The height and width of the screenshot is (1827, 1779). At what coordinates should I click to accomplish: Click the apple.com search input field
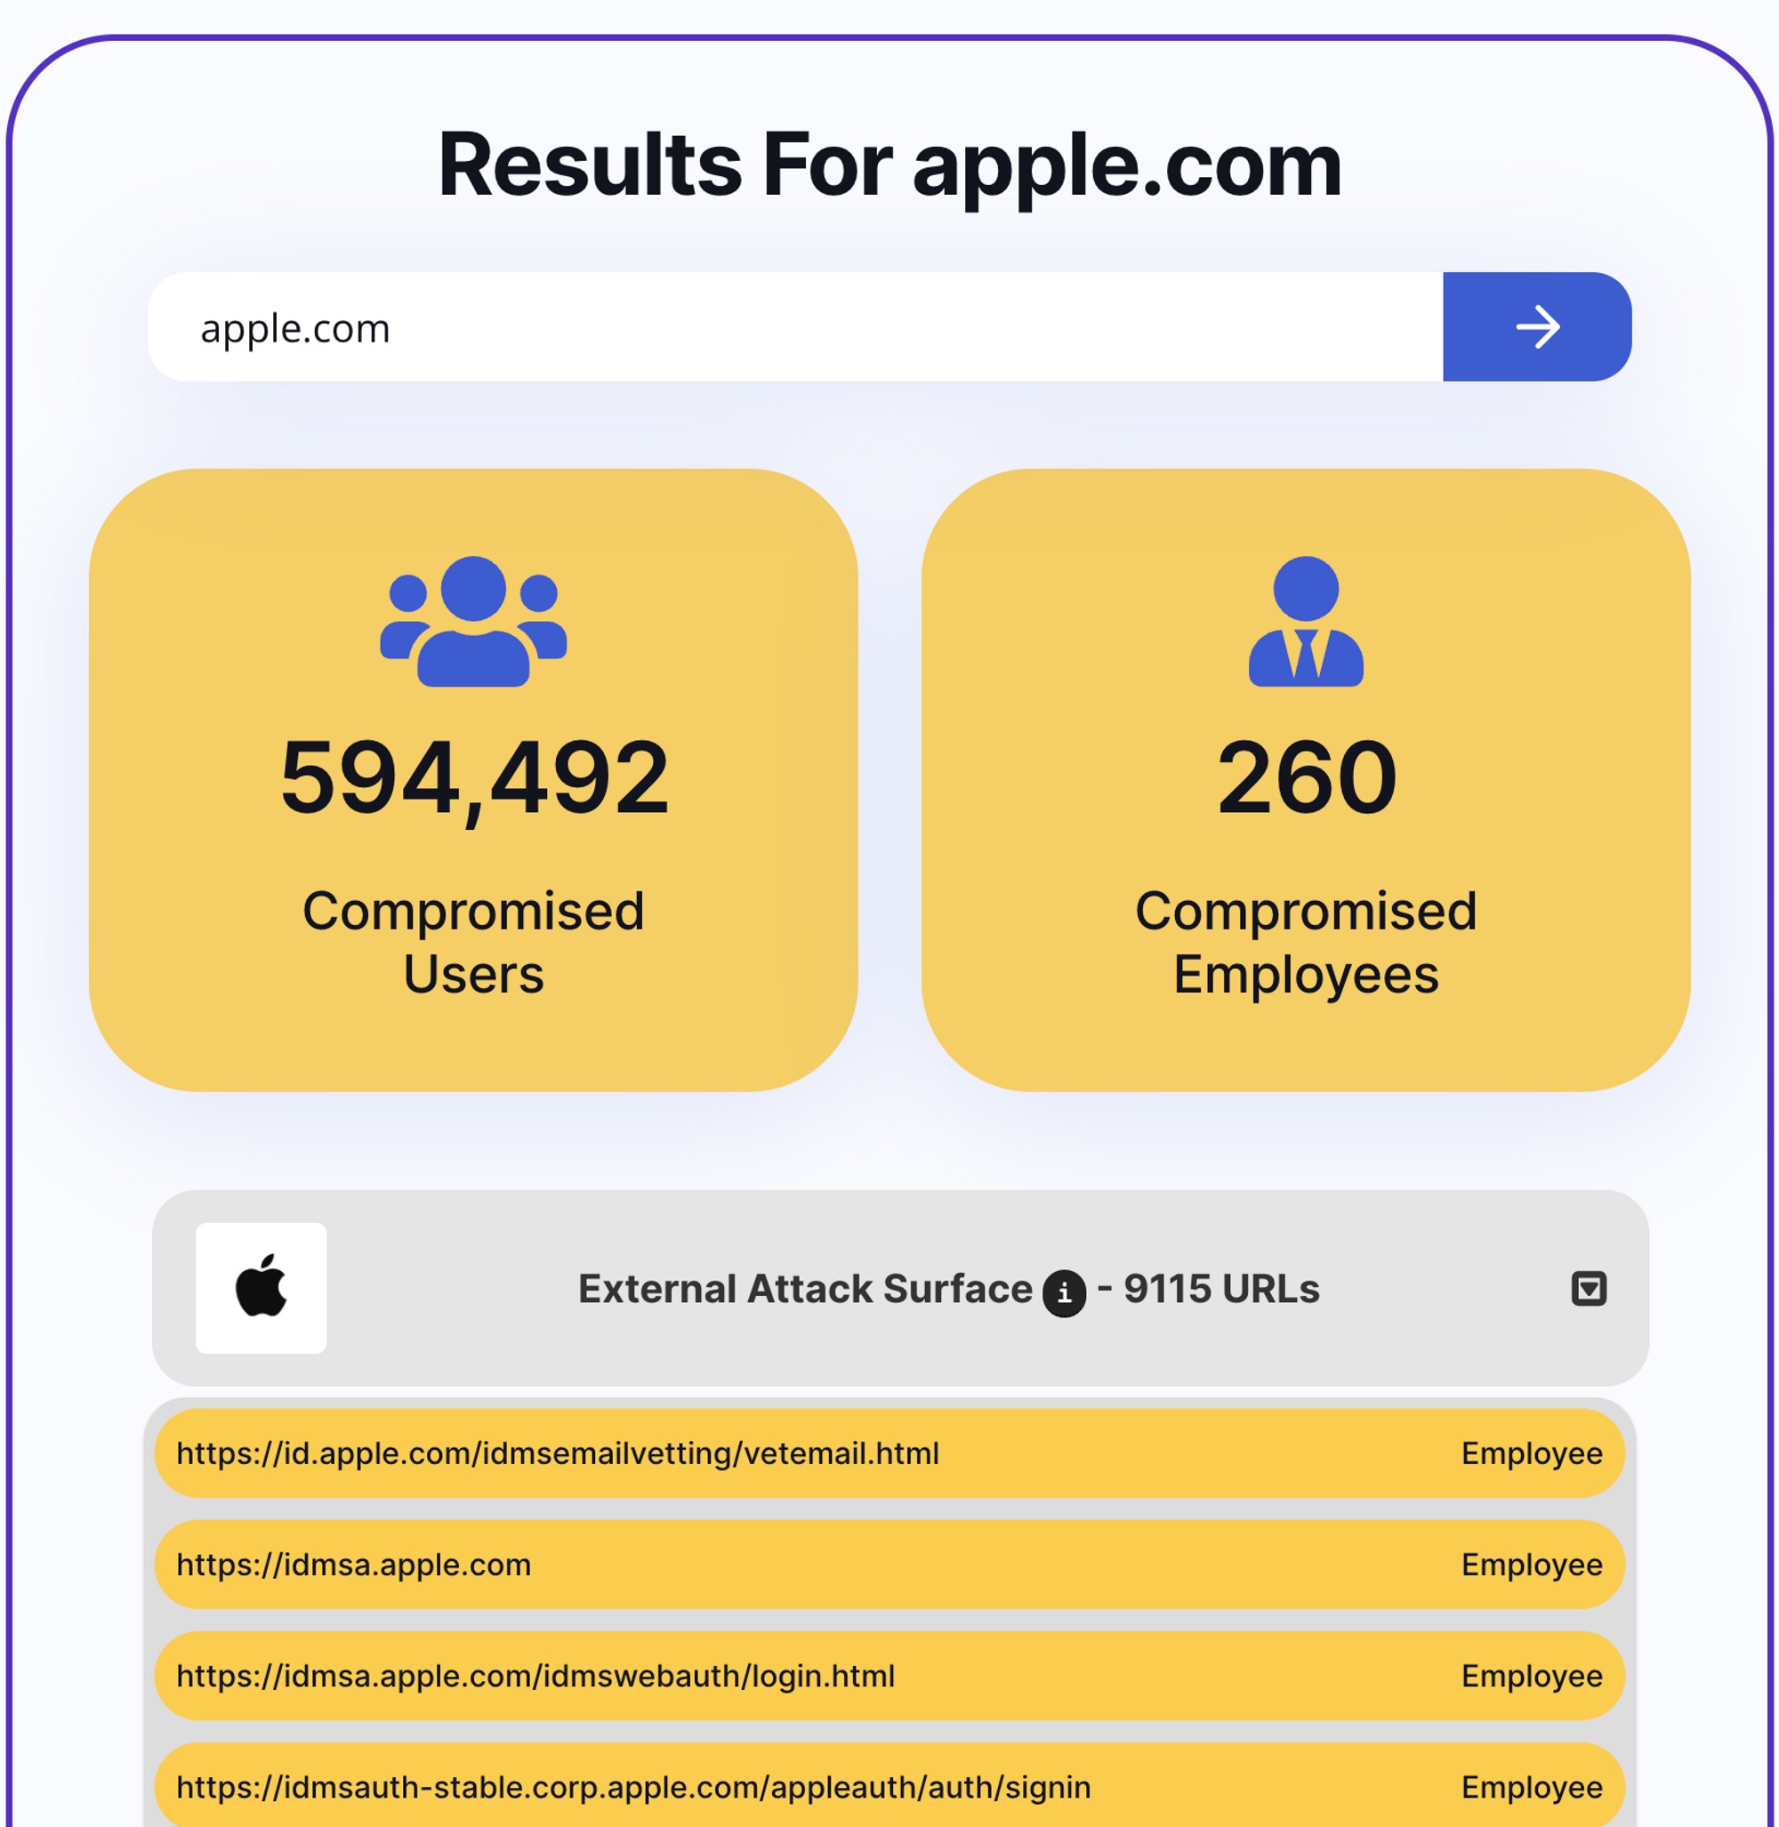coord(795,327)
